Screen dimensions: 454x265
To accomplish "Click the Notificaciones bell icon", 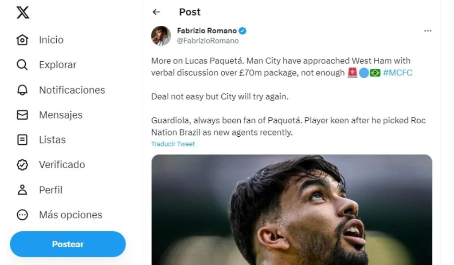I will pyautogui.click(x=22, y=90).
